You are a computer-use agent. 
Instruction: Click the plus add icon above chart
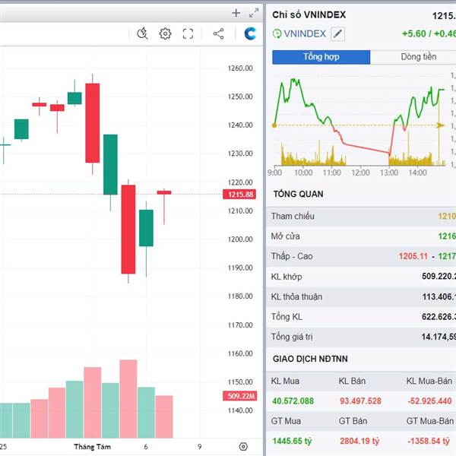coord(236,13)
